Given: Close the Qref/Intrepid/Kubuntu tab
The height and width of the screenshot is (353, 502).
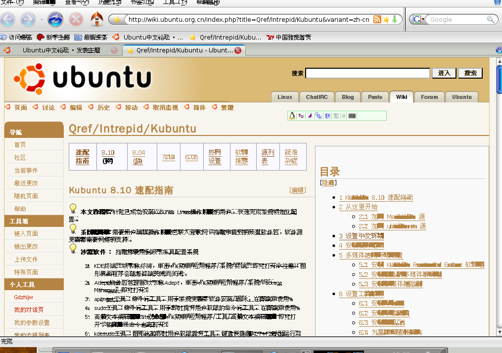Looking at the screenshot, I should click(238, 50).
